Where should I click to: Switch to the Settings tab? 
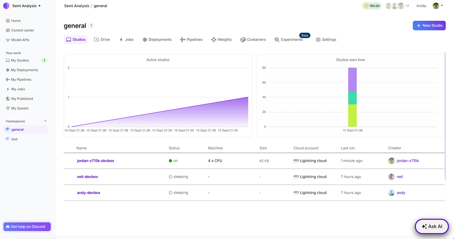click(x=326, y=40)
